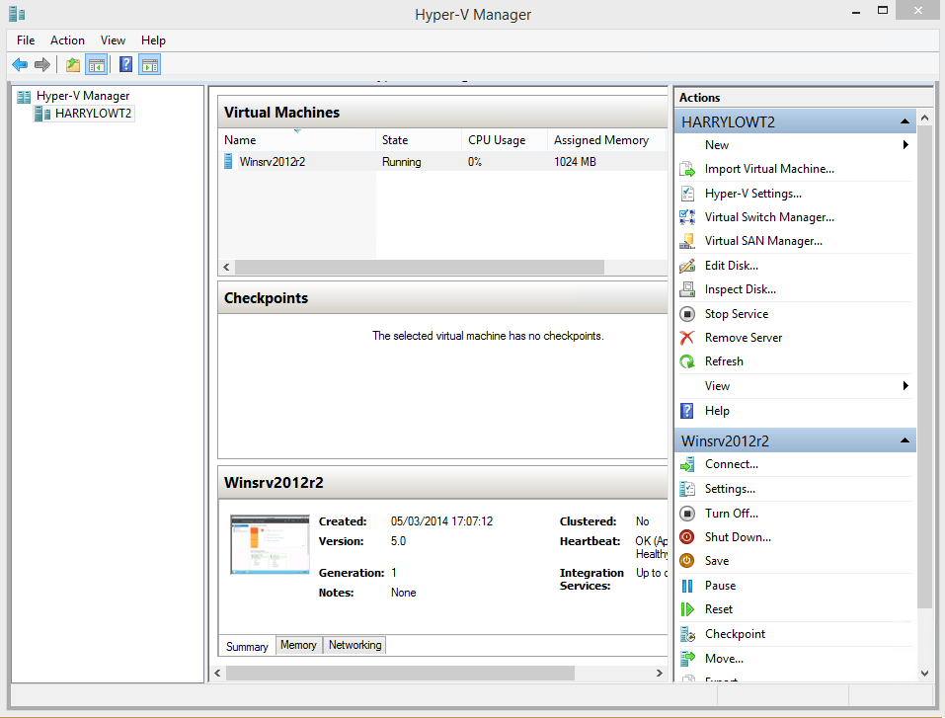945x718 pixels.
Task: Click the Edit Disk pencil icon
Action: tap(687, 266)
